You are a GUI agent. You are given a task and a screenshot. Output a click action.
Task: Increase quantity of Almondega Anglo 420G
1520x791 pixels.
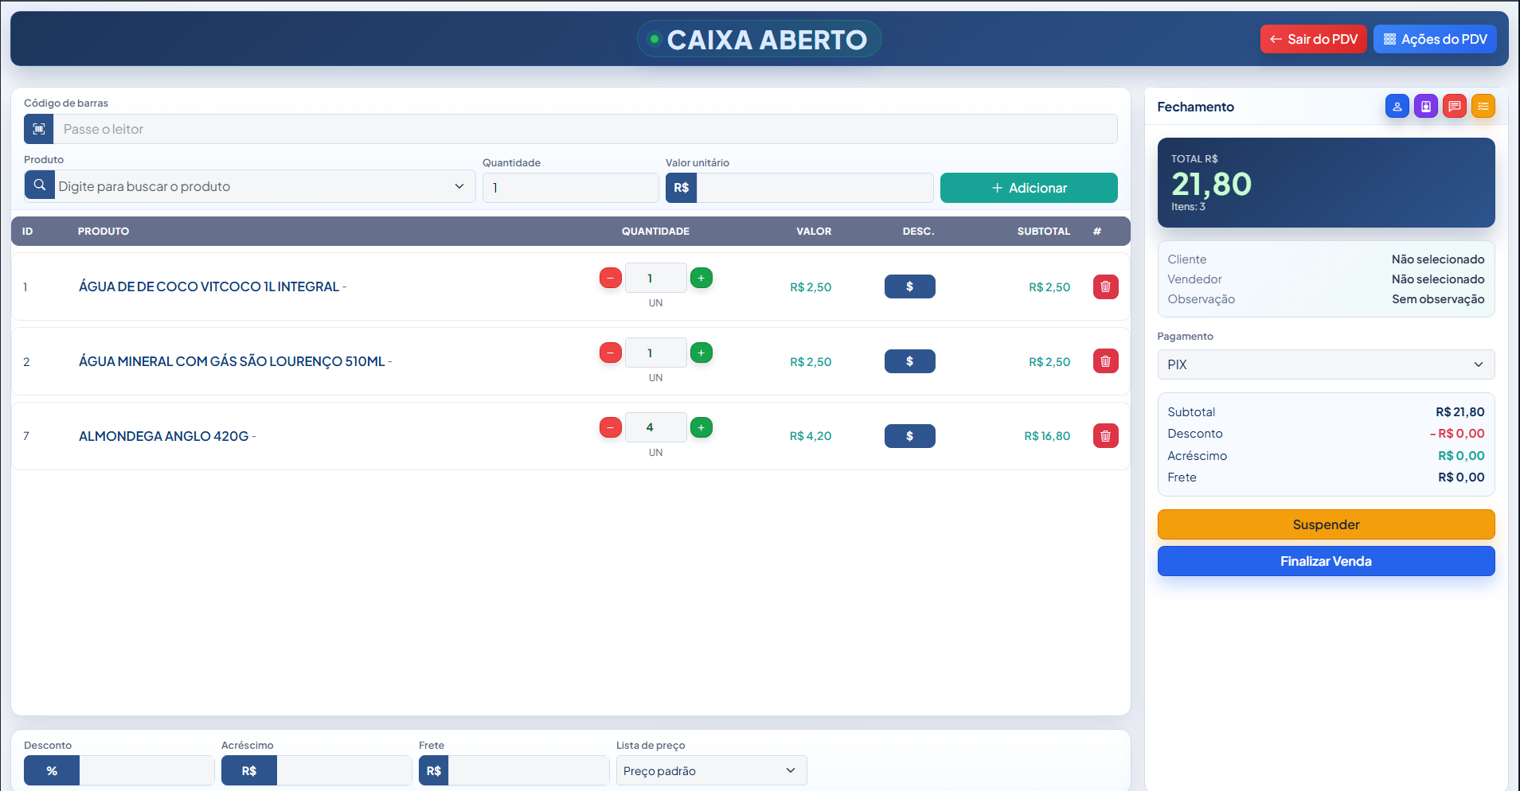[x=701, y=427]
